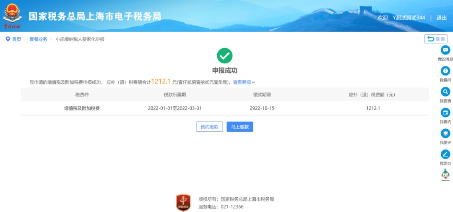This screenshot has width=453, height=212.
Task: Click the robot assistant mascot icon
Action: click(x=445, y=175)
